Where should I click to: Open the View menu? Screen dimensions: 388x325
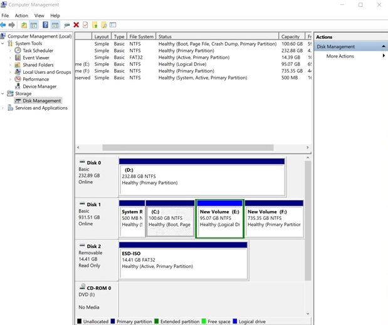pyautogui.click(x=39, y=16)
